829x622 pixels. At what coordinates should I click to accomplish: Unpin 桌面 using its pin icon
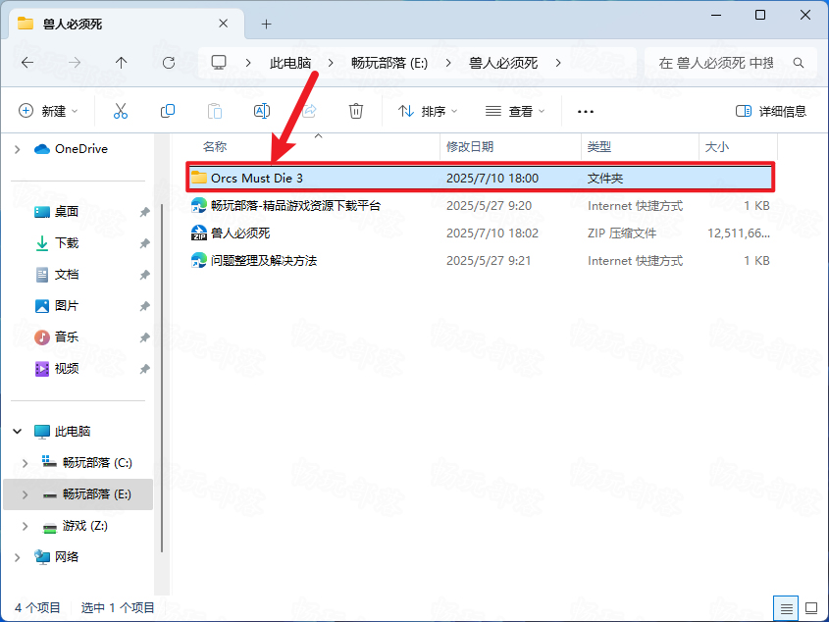pos(144,212)
